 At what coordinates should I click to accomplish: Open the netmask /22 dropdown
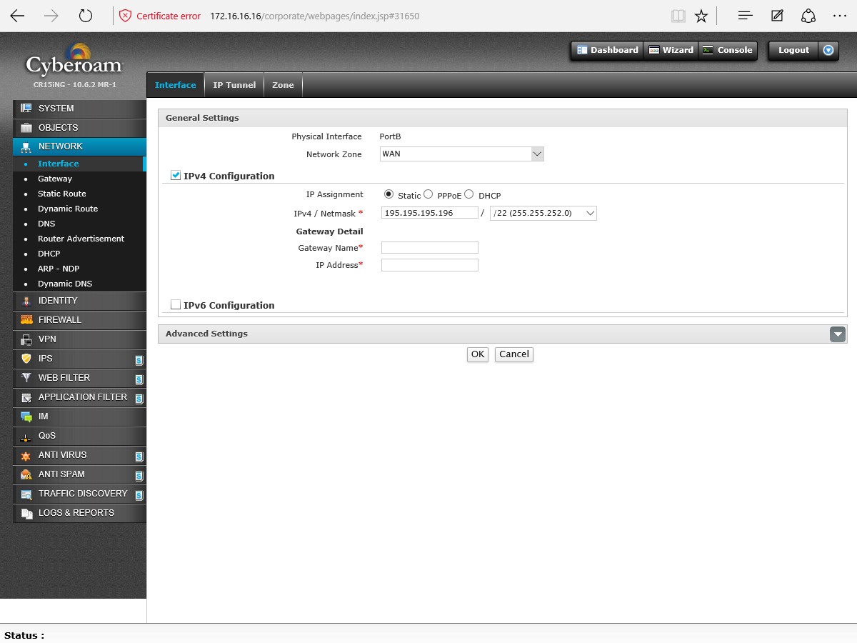(x=543, y=213)
